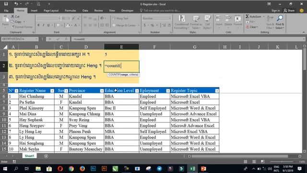Click Font Color A swatch
The height and width of the screenshot is (173, 307).
pos(76,25)
